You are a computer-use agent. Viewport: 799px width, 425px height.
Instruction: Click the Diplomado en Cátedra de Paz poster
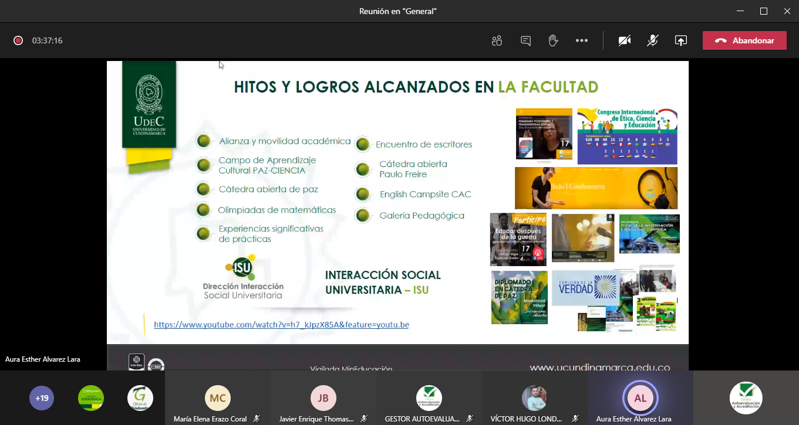(x=519, y=297)
